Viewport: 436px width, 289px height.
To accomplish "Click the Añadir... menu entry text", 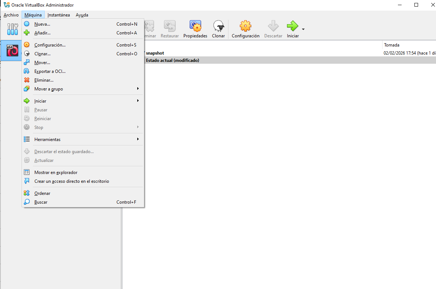I will tap(42, 33).
